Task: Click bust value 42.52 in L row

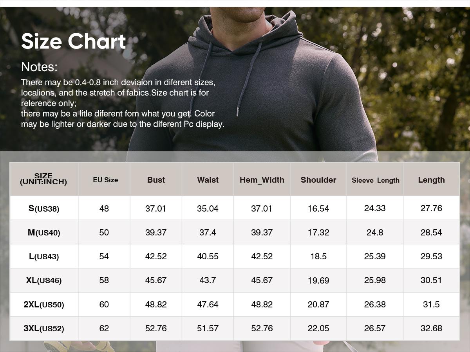Action: pyautogui.click(x=156, y=257)
